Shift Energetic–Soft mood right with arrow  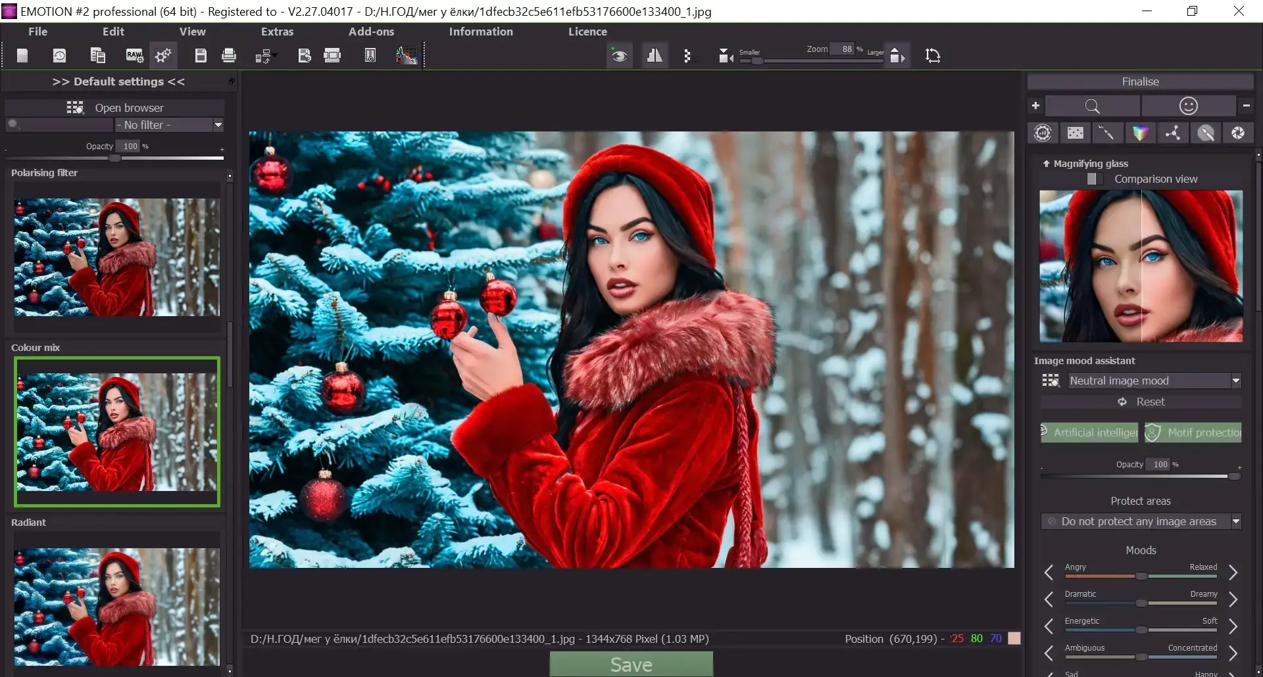[x=1233, y=626]
